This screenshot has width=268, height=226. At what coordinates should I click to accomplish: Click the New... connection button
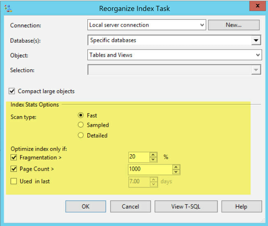click(x=234, y=25)
